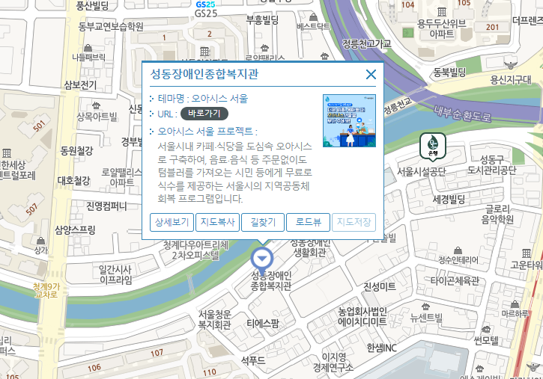This screenshot has height=379, width=543.
Task: Click the shop icon above 베스트닥트
Action: [313, 16]
